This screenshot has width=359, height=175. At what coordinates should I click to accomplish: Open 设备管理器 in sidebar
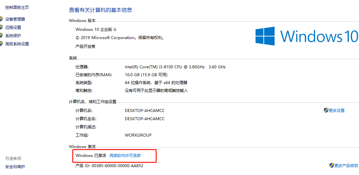tap(15, 19)
